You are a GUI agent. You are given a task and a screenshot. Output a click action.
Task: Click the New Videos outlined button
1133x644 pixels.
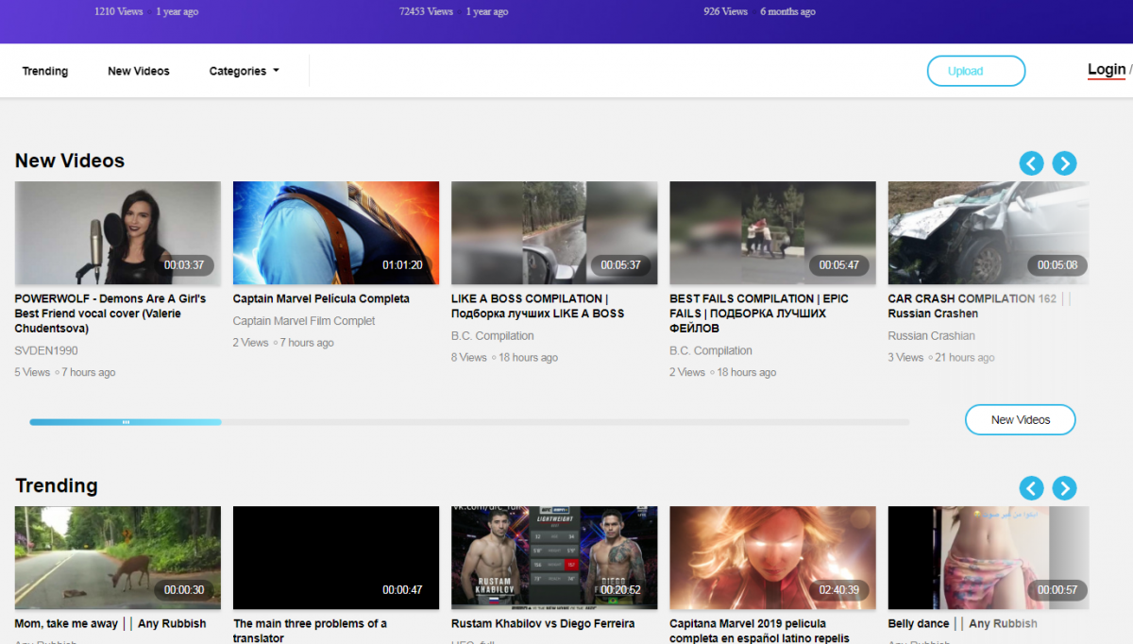click(1020, 420)
